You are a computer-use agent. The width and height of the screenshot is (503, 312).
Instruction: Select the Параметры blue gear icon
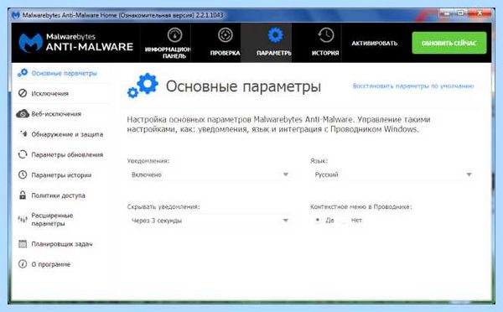click(275, 34)
